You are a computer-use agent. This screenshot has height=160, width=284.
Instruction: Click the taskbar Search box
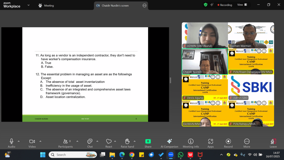[x=73, y=155]
